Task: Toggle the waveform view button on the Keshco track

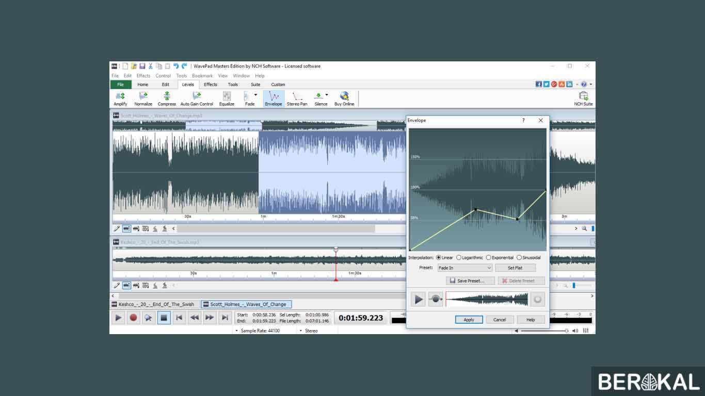Action: coord(126,285)
